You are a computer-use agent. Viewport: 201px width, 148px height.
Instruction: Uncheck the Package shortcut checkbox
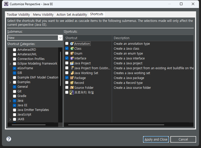(67, 77)
